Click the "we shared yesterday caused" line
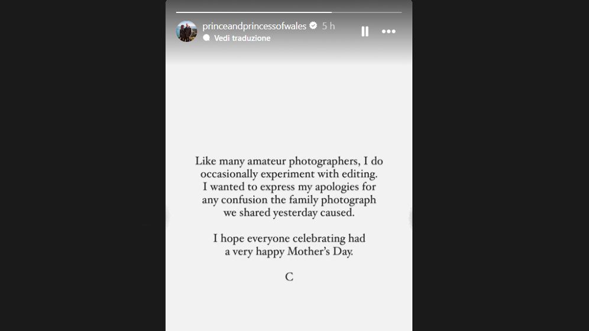The image size is (589, 331). [289, 213]
